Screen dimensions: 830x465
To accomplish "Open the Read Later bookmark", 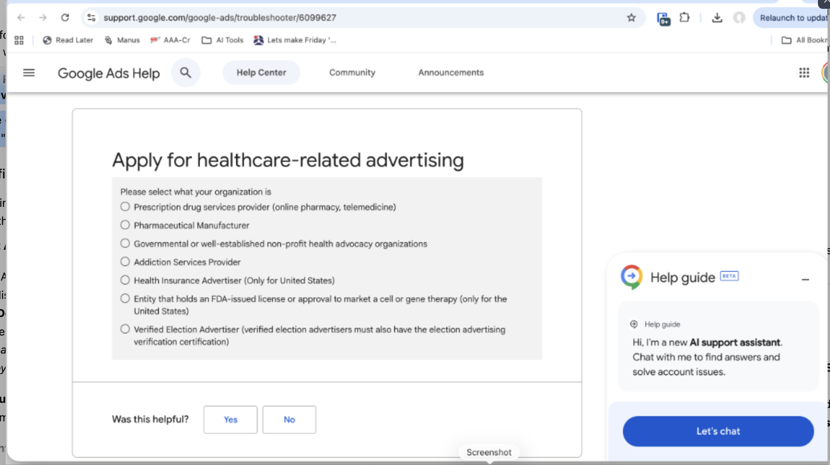I will pos(68,40).
